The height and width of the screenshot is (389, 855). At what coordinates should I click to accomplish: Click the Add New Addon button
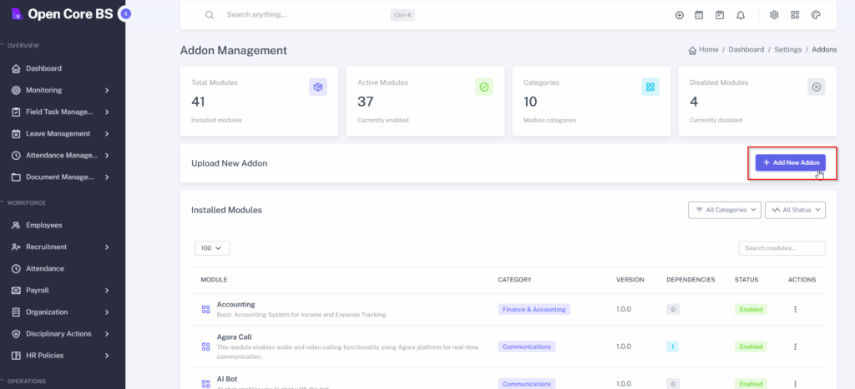pos(790,162)
